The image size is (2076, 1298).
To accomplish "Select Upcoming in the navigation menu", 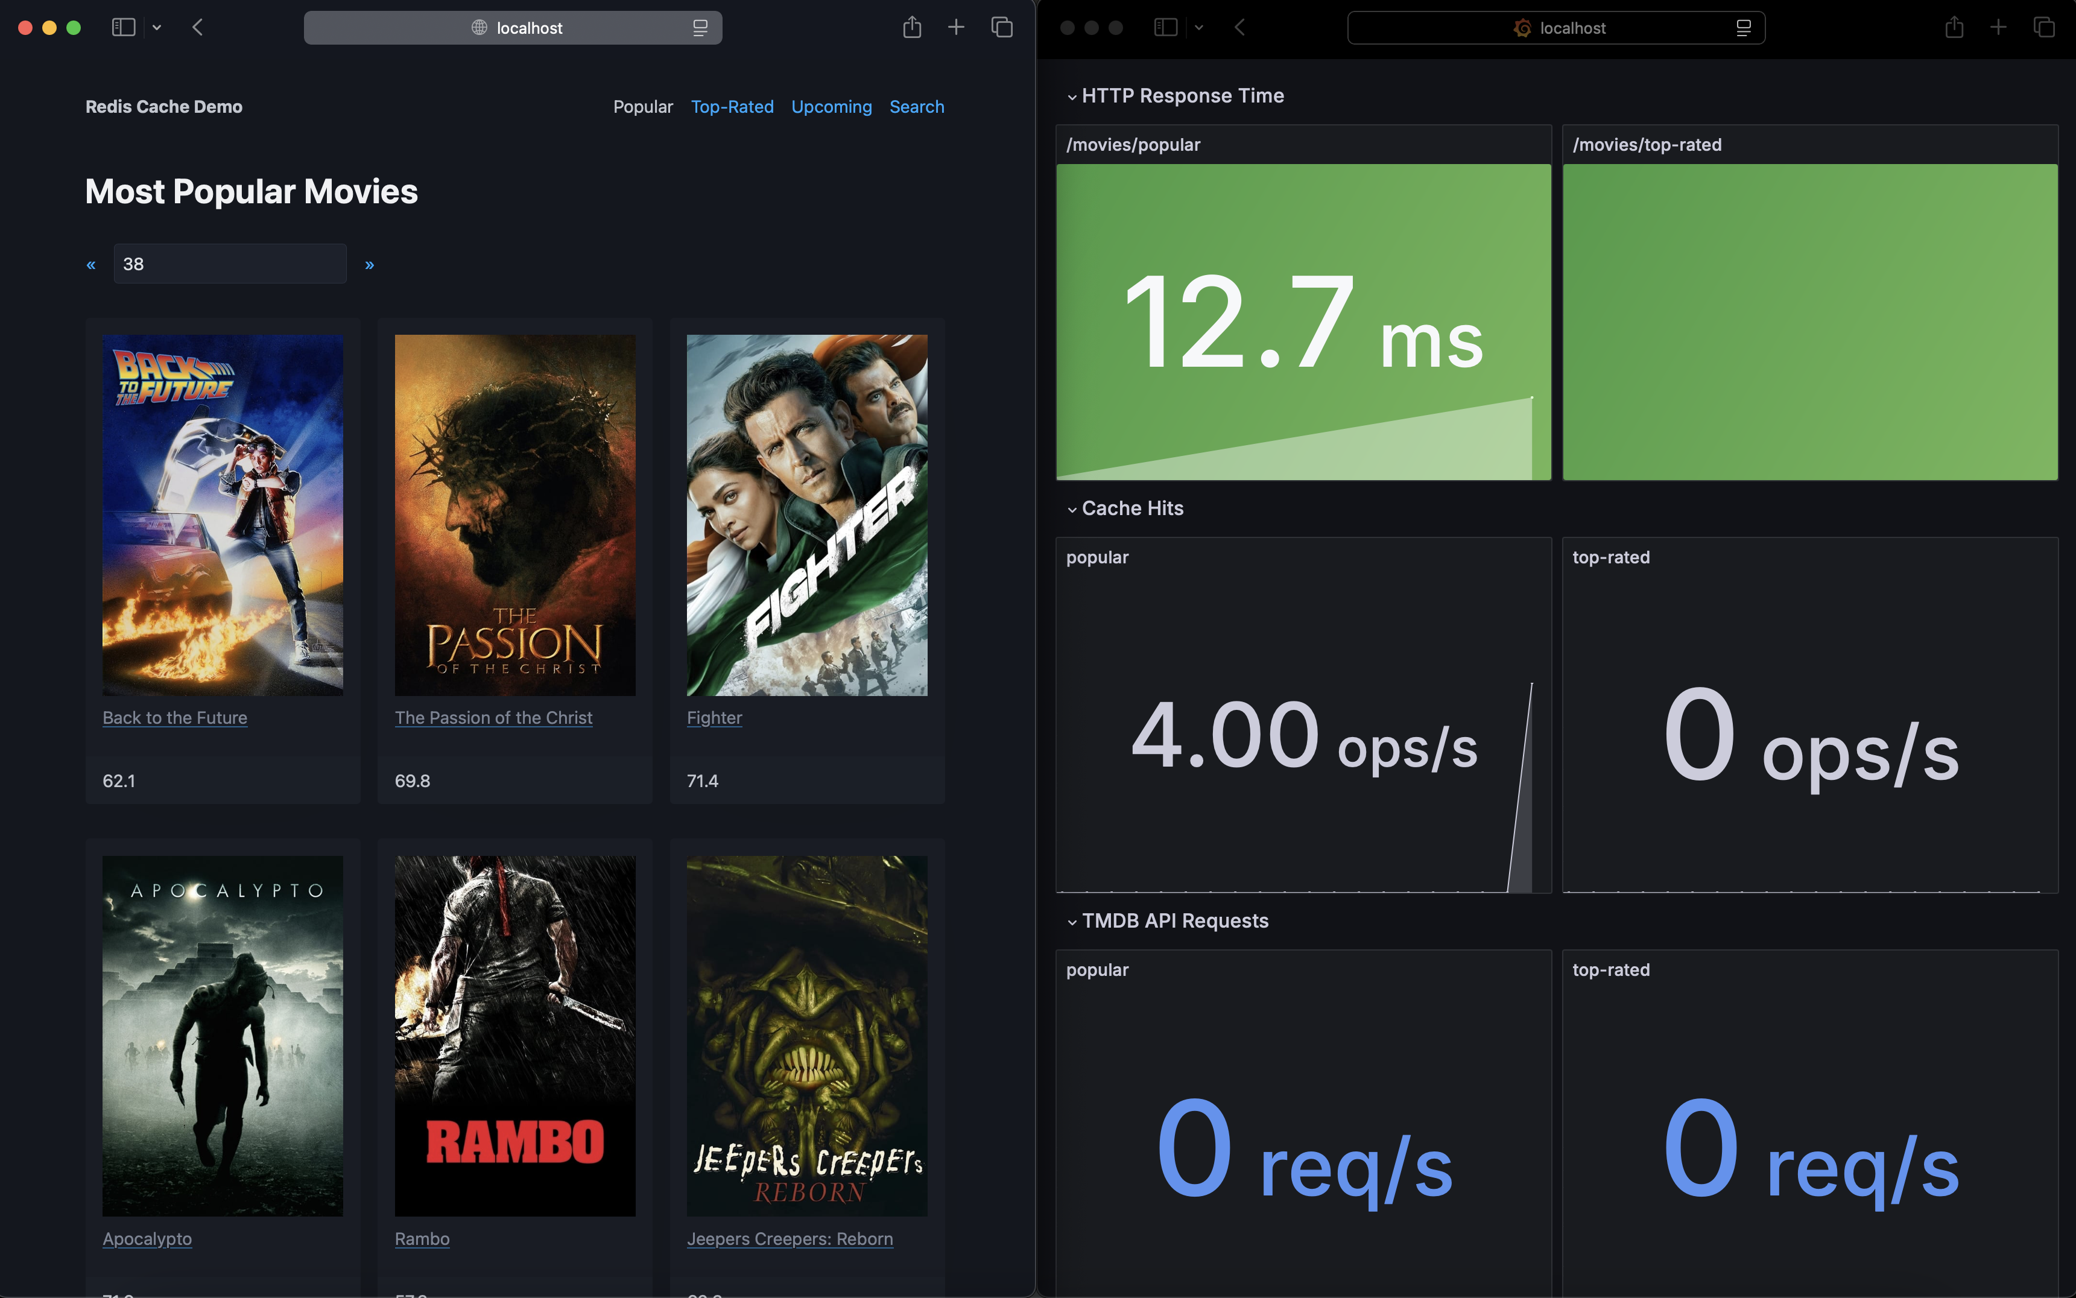I will (831, 106).
